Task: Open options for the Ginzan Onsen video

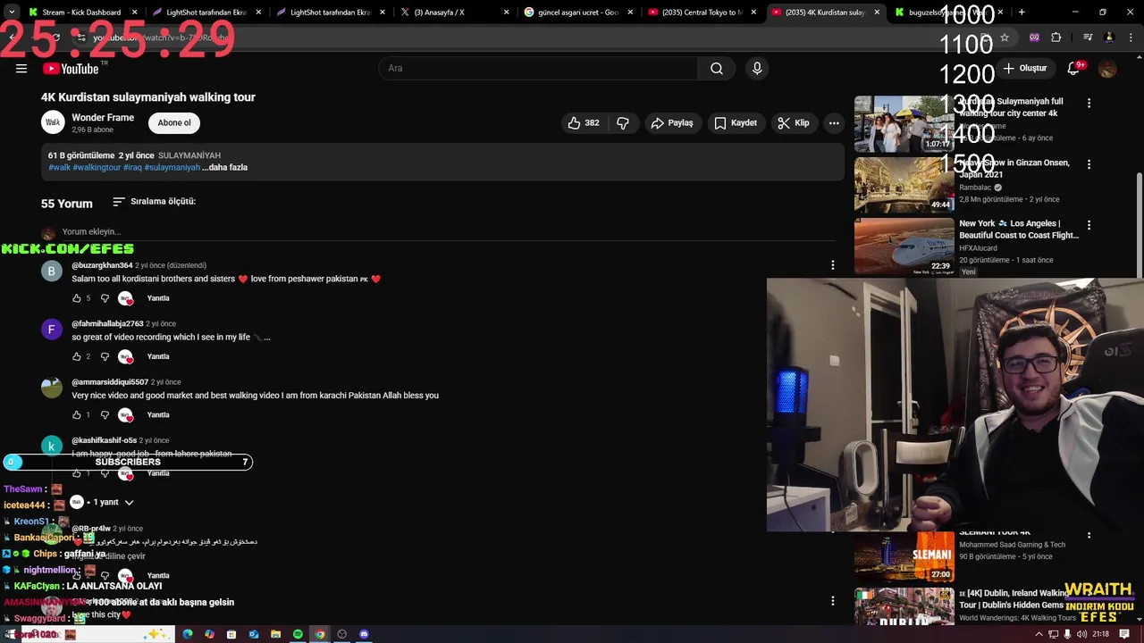Action: (1089, 164)
